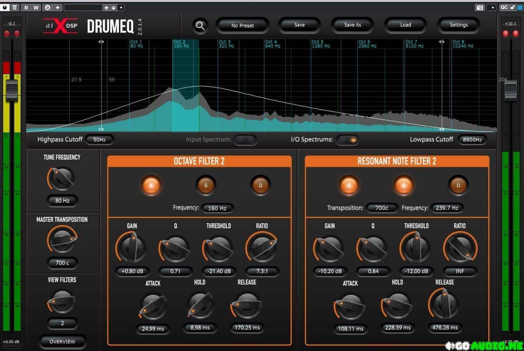Click the QC quick controls button

[x=504, y=7]
